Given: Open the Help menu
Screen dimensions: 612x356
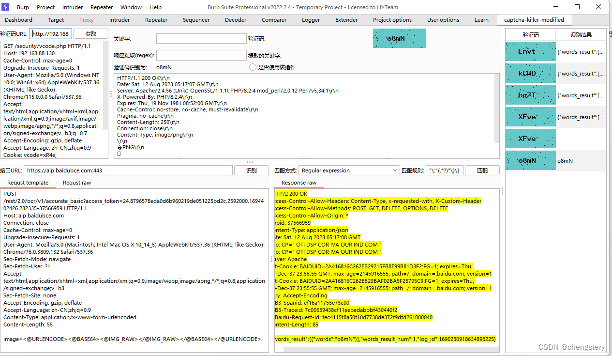Looking at the screenshot, I should point(155,7).
